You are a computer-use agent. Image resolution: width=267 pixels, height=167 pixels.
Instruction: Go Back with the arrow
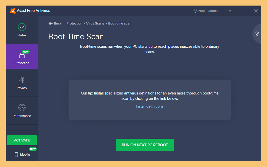[55, 23]
